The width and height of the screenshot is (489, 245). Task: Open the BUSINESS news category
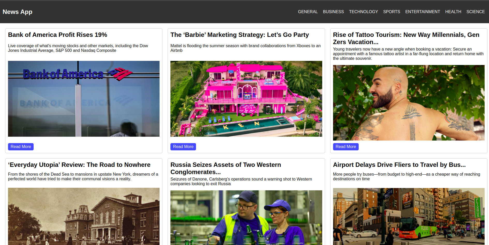pyautogui.click(x=333, y=12)
